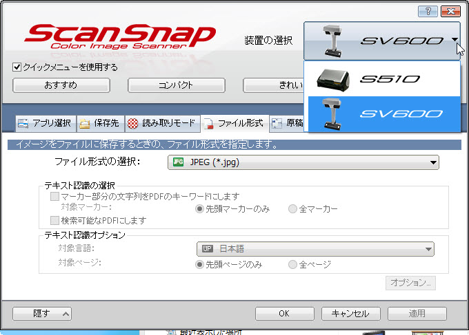This screenshot has height=335, width=469.
Task: Click the SV600 scanner image in the highlighted list row
Action: (332, 114)
